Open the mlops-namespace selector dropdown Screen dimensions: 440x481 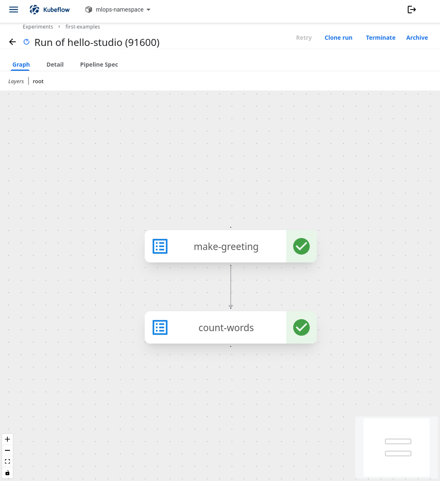click(x=118, y=10)
